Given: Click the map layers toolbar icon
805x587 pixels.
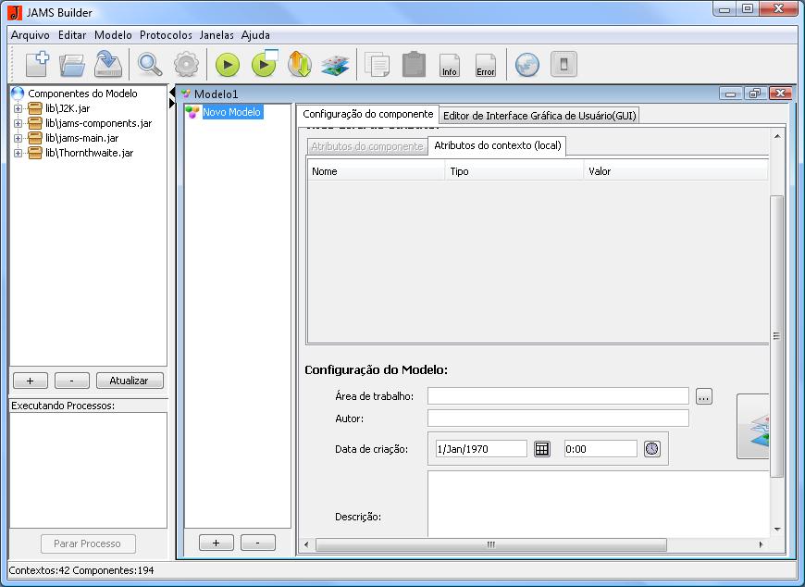Looking at the screenshot, I should 335,64.
